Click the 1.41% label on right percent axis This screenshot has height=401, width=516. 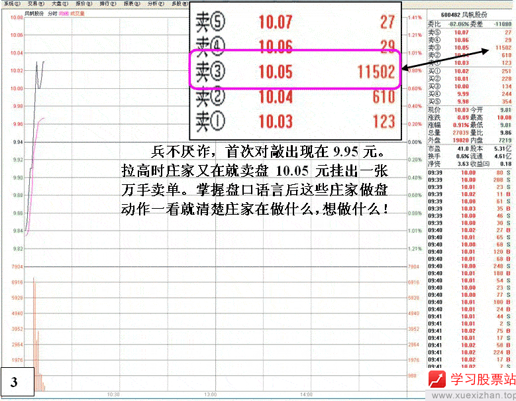(x=415, y=17)
